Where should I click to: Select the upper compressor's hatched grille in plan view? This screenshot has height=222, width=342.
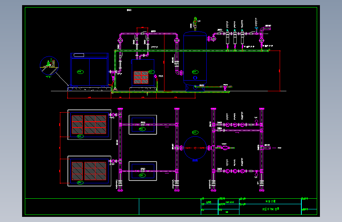[x=89, y=124]
